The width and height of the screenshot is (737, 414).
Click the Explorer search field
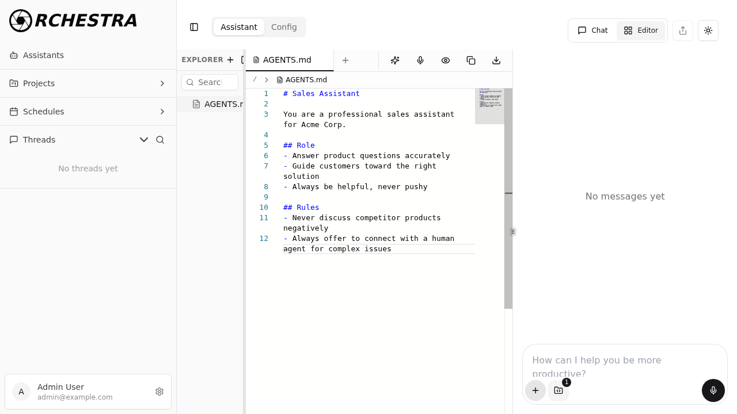(210, 82)
